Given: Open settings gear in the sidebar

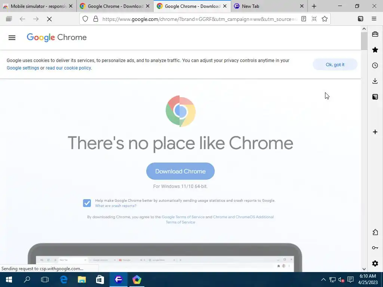Looking at the screenshot, I should [375, 263].
